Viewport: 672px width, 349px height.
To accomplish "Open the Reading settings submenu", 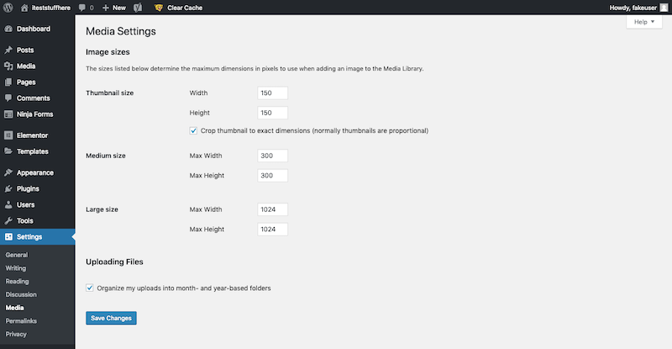I will [x=17, y=281].
